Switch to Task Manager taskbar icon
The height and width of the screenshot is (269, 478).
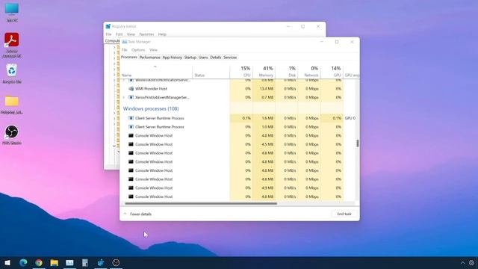(69, 262)
